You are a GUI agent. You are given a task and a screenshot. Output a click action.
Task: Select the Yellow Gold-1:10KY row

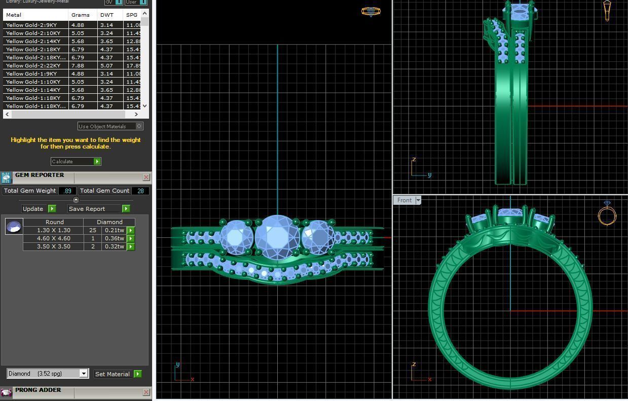72,82
